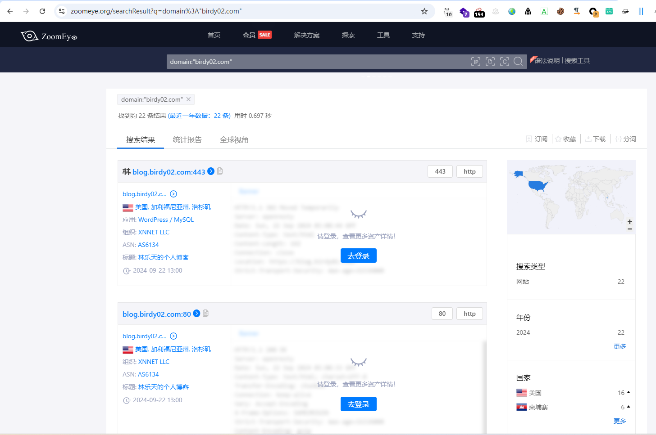The width and height of the screenshot is (656, 435).
Task: Remove the domain:"birdy02.com" filter tag
Action: [189, 99]
